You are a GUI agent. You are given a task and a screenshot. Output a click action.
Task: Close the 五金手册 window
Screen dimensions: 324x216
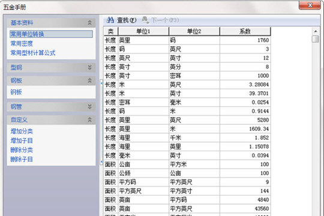click(310, 5)
